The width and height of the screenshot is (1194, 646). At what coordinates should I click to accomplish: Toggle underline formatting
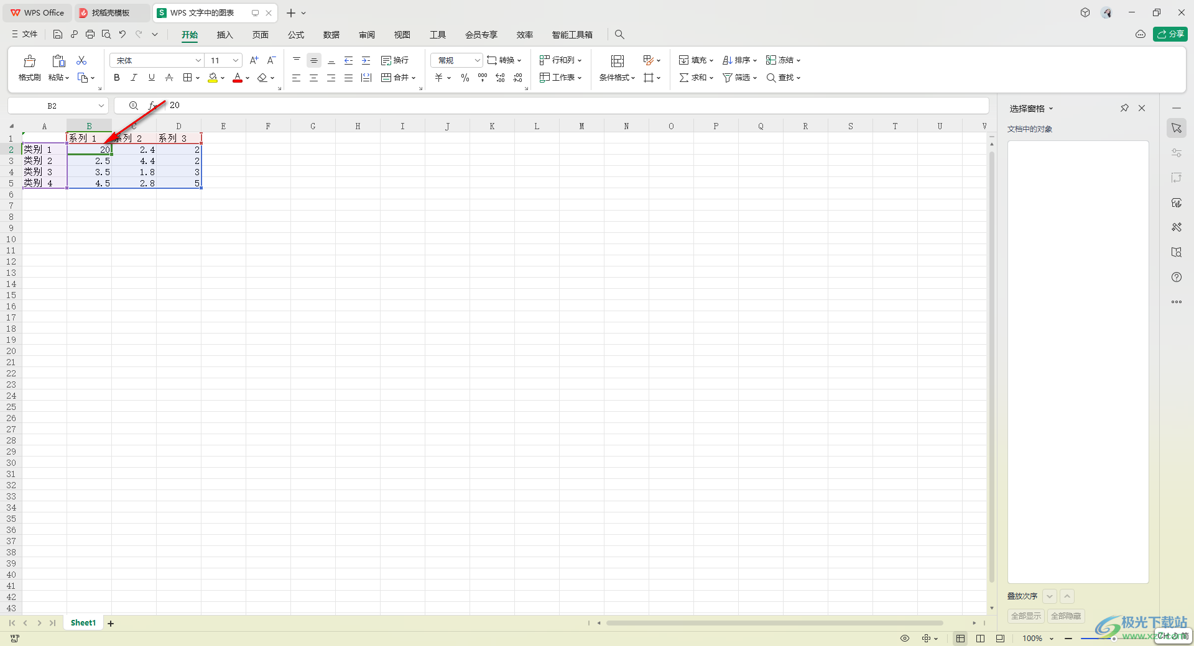tap(152, 78)
